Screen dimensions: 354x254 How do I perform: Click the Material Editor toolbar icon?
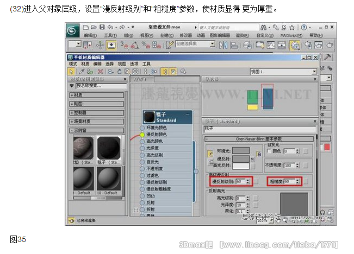click(295, 45)
